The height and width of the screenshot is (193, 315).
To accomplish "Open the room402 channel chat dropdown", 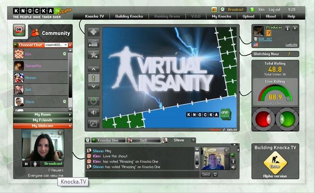I will [56, 45].
